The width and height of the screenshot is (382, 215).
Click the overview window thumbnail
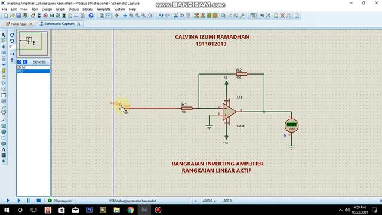point(33,43)
